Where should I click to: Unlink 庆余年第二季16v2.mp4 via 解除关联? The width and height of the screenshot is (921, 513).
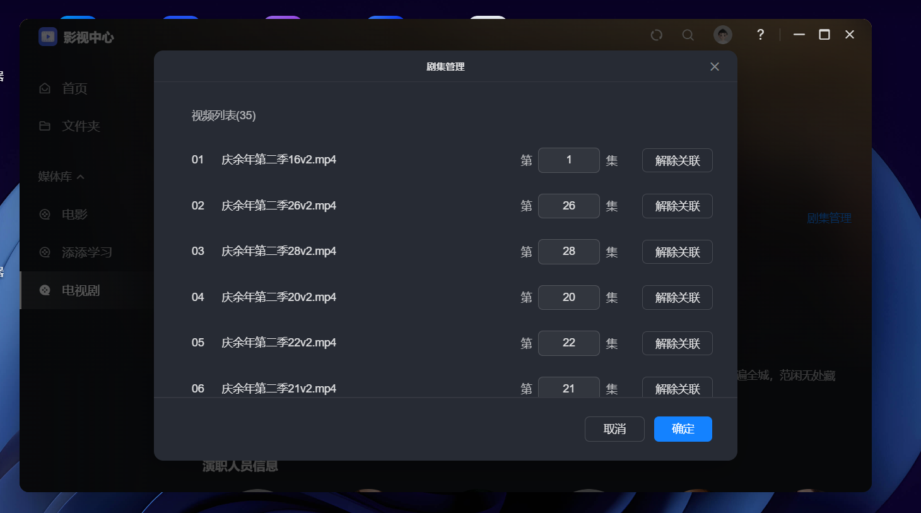point(677,160)
